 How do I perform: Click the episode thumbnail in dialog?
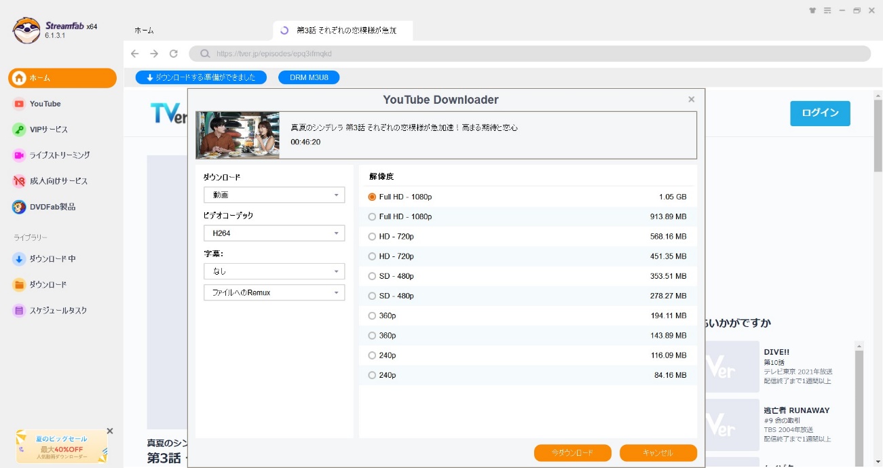[x=238, y=135]
